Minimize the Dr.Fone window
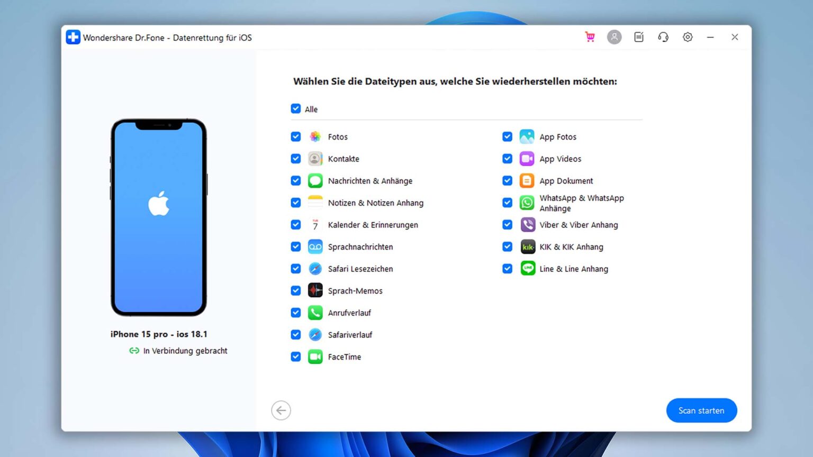Viewport: 813px width, 457px height. pyautogui.click(x=710, y=37)
